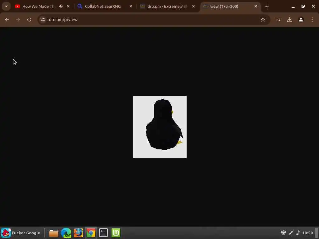Screen dimensions: 319x239
Task: Close the 'view (173×200)' tab
Action: pos(256,6)
